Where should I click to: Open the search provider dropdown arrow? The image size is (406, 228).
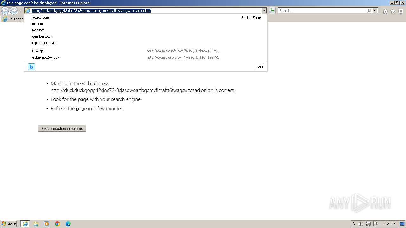pyautogui.click(x=375, y=11)
